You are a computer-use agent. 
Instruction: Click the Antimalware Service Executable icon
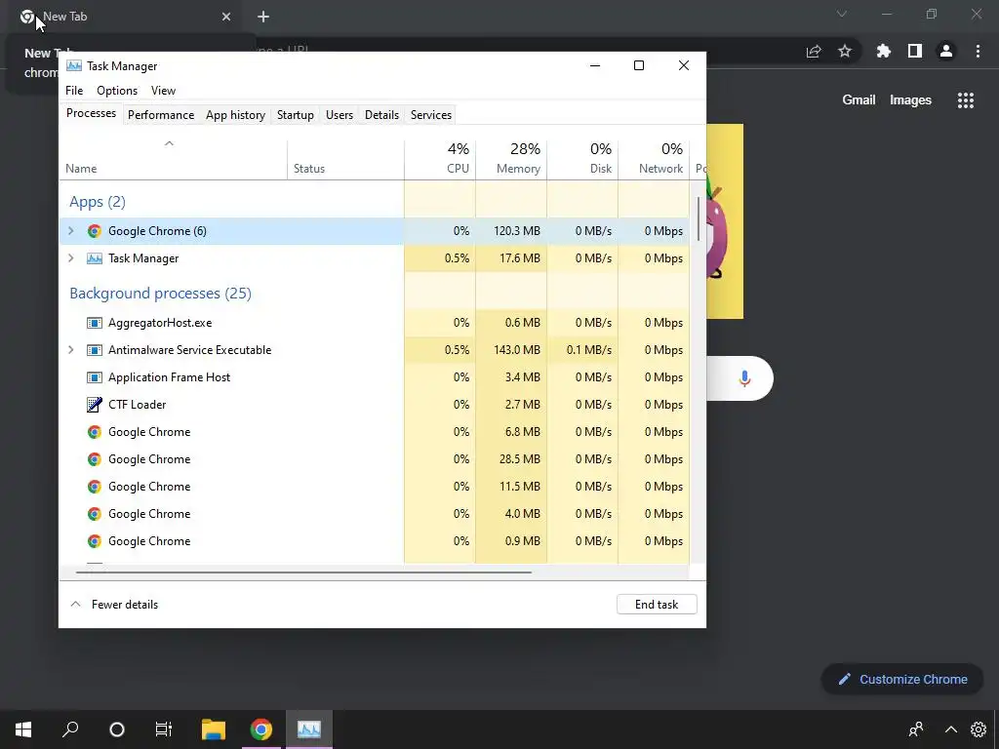pos(95,350)
